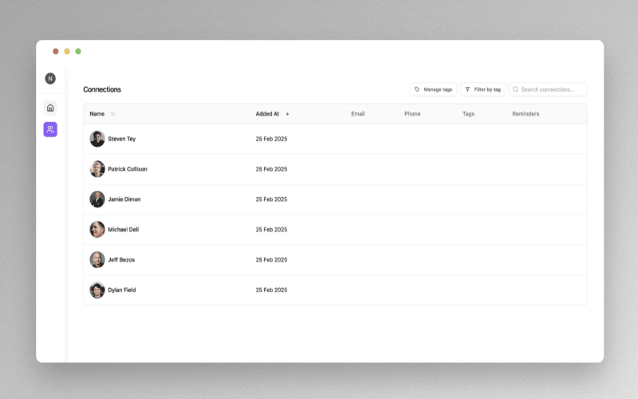Screen dimensions: 638x399
Task: Click the Tags column header
Action: click(x=468, y=114)
